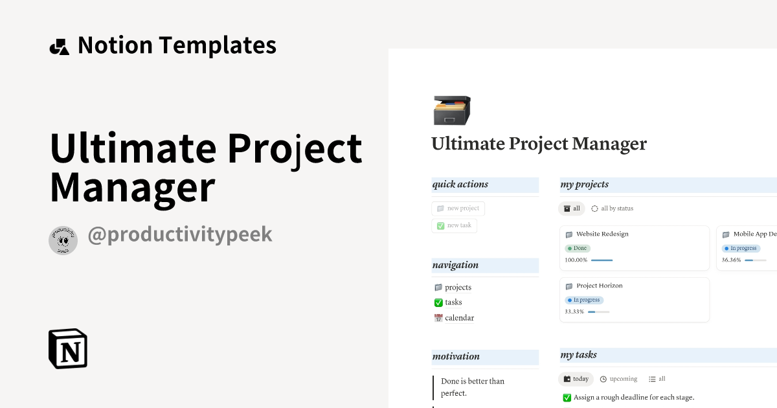Toggle the Done status pill on Website Redesign
Viewport: 777px width, 408px height.
pyautogui.click(x=578, y=248)
